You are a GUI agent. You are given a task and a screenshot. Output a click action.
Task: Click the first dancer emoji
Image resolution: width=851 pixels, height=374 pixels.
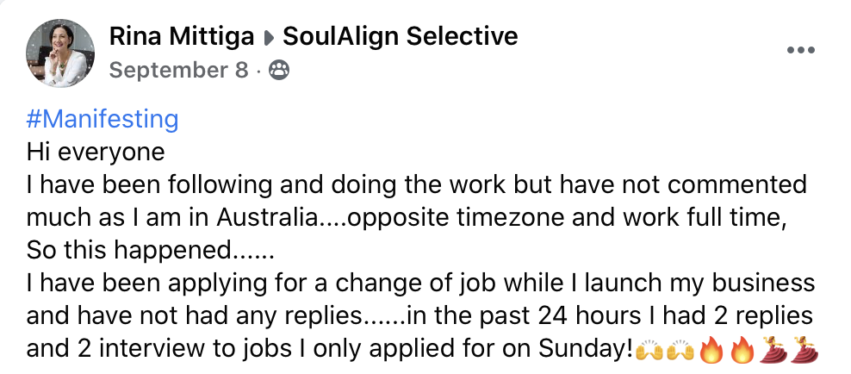(x=773, y=351)
